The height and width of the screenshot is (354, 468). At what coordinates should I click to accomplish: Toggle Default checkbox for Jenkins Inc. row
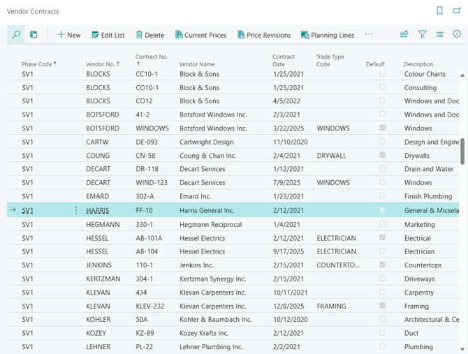click(x=382, y=265)
